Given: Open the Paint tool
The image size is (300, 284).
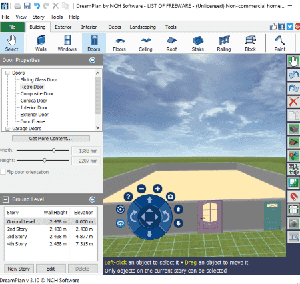Looking at the screenshot, I should pyautogui.click(x=280, y=43).
